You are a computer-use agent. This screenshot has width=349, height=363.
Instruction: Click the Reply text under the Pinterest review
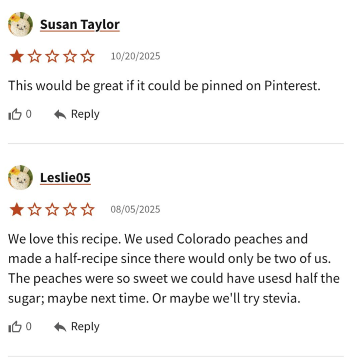85,114
